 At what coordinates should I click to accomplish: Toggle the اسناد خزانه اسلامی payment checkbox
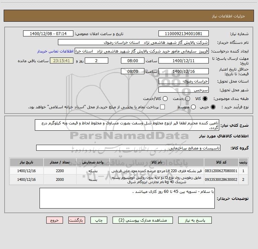tap(163, 107)
